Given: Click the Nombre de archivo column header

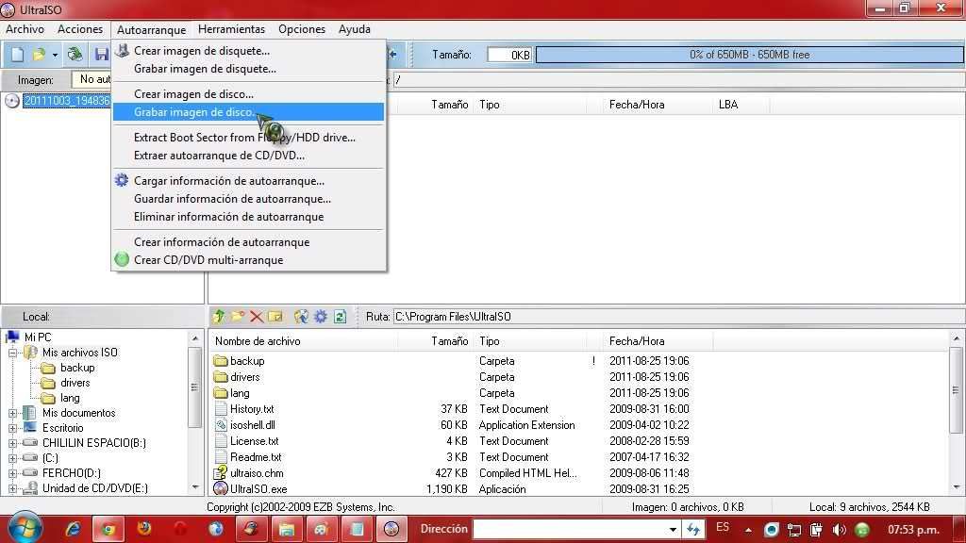Looking at the screenshot, I should (304, 341).
